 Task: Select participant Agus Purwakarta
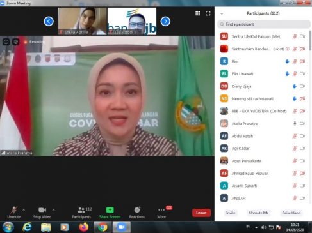coord(263,161)
